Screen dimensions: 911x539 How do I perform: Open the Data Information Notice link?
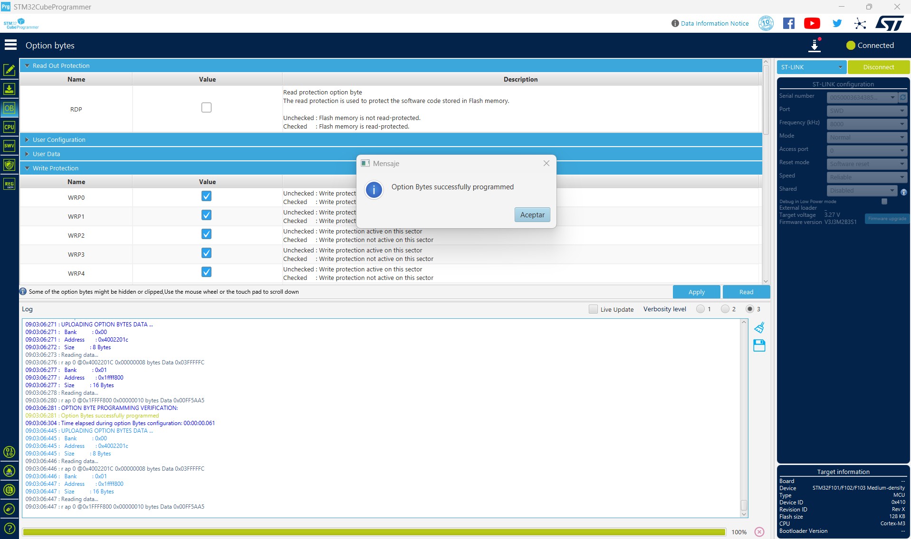[x=714, y=23]
